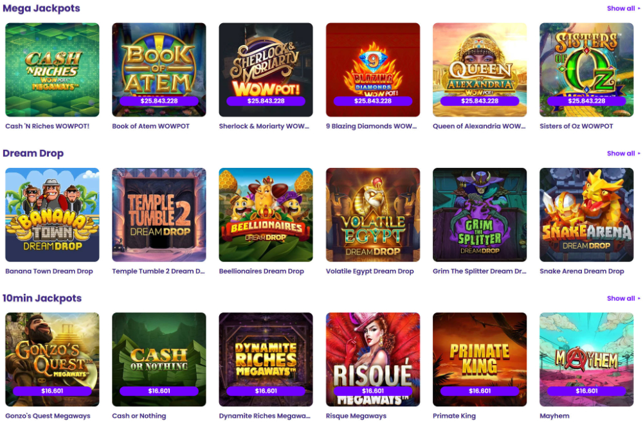Launch Book of Atem WOWPOT game tile
The image size is (643, 425).
[159, 69]
